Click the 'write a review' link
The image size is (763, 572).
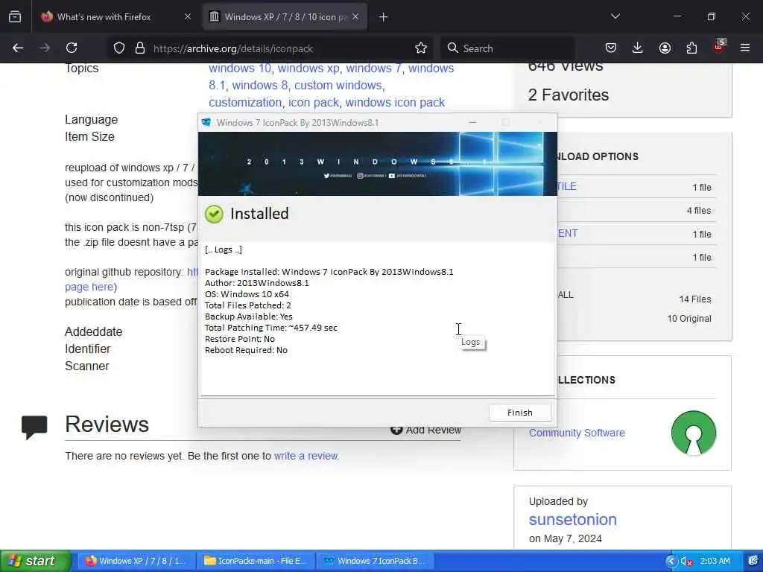tap(305, 456)
